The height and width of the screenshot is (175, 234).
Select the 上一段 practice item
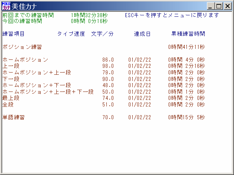click(11, 66)
